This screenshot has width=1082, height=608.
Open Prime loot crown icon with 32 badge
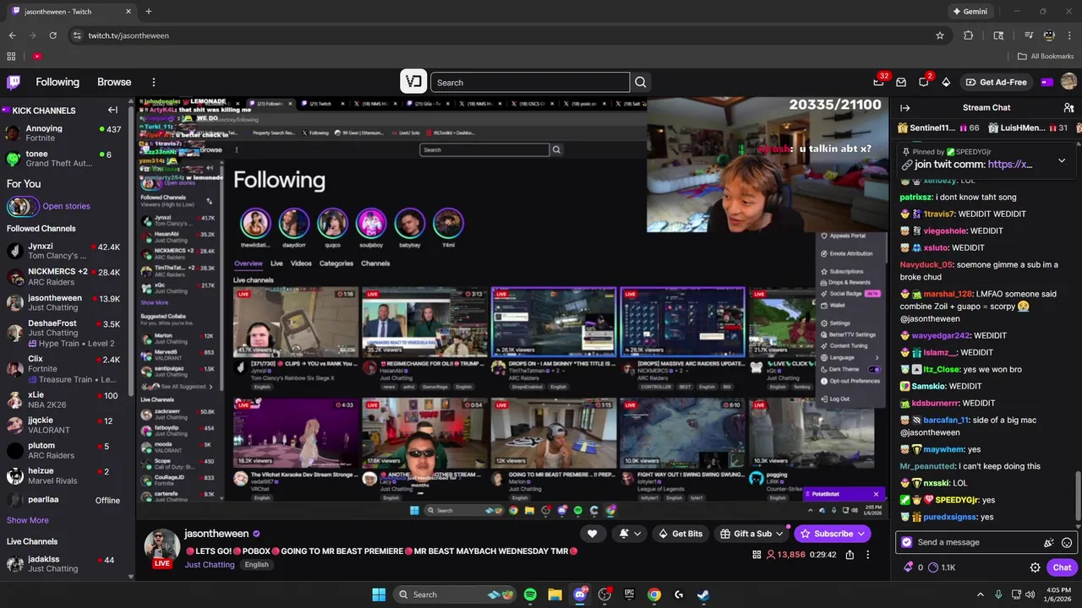point(879,82)
